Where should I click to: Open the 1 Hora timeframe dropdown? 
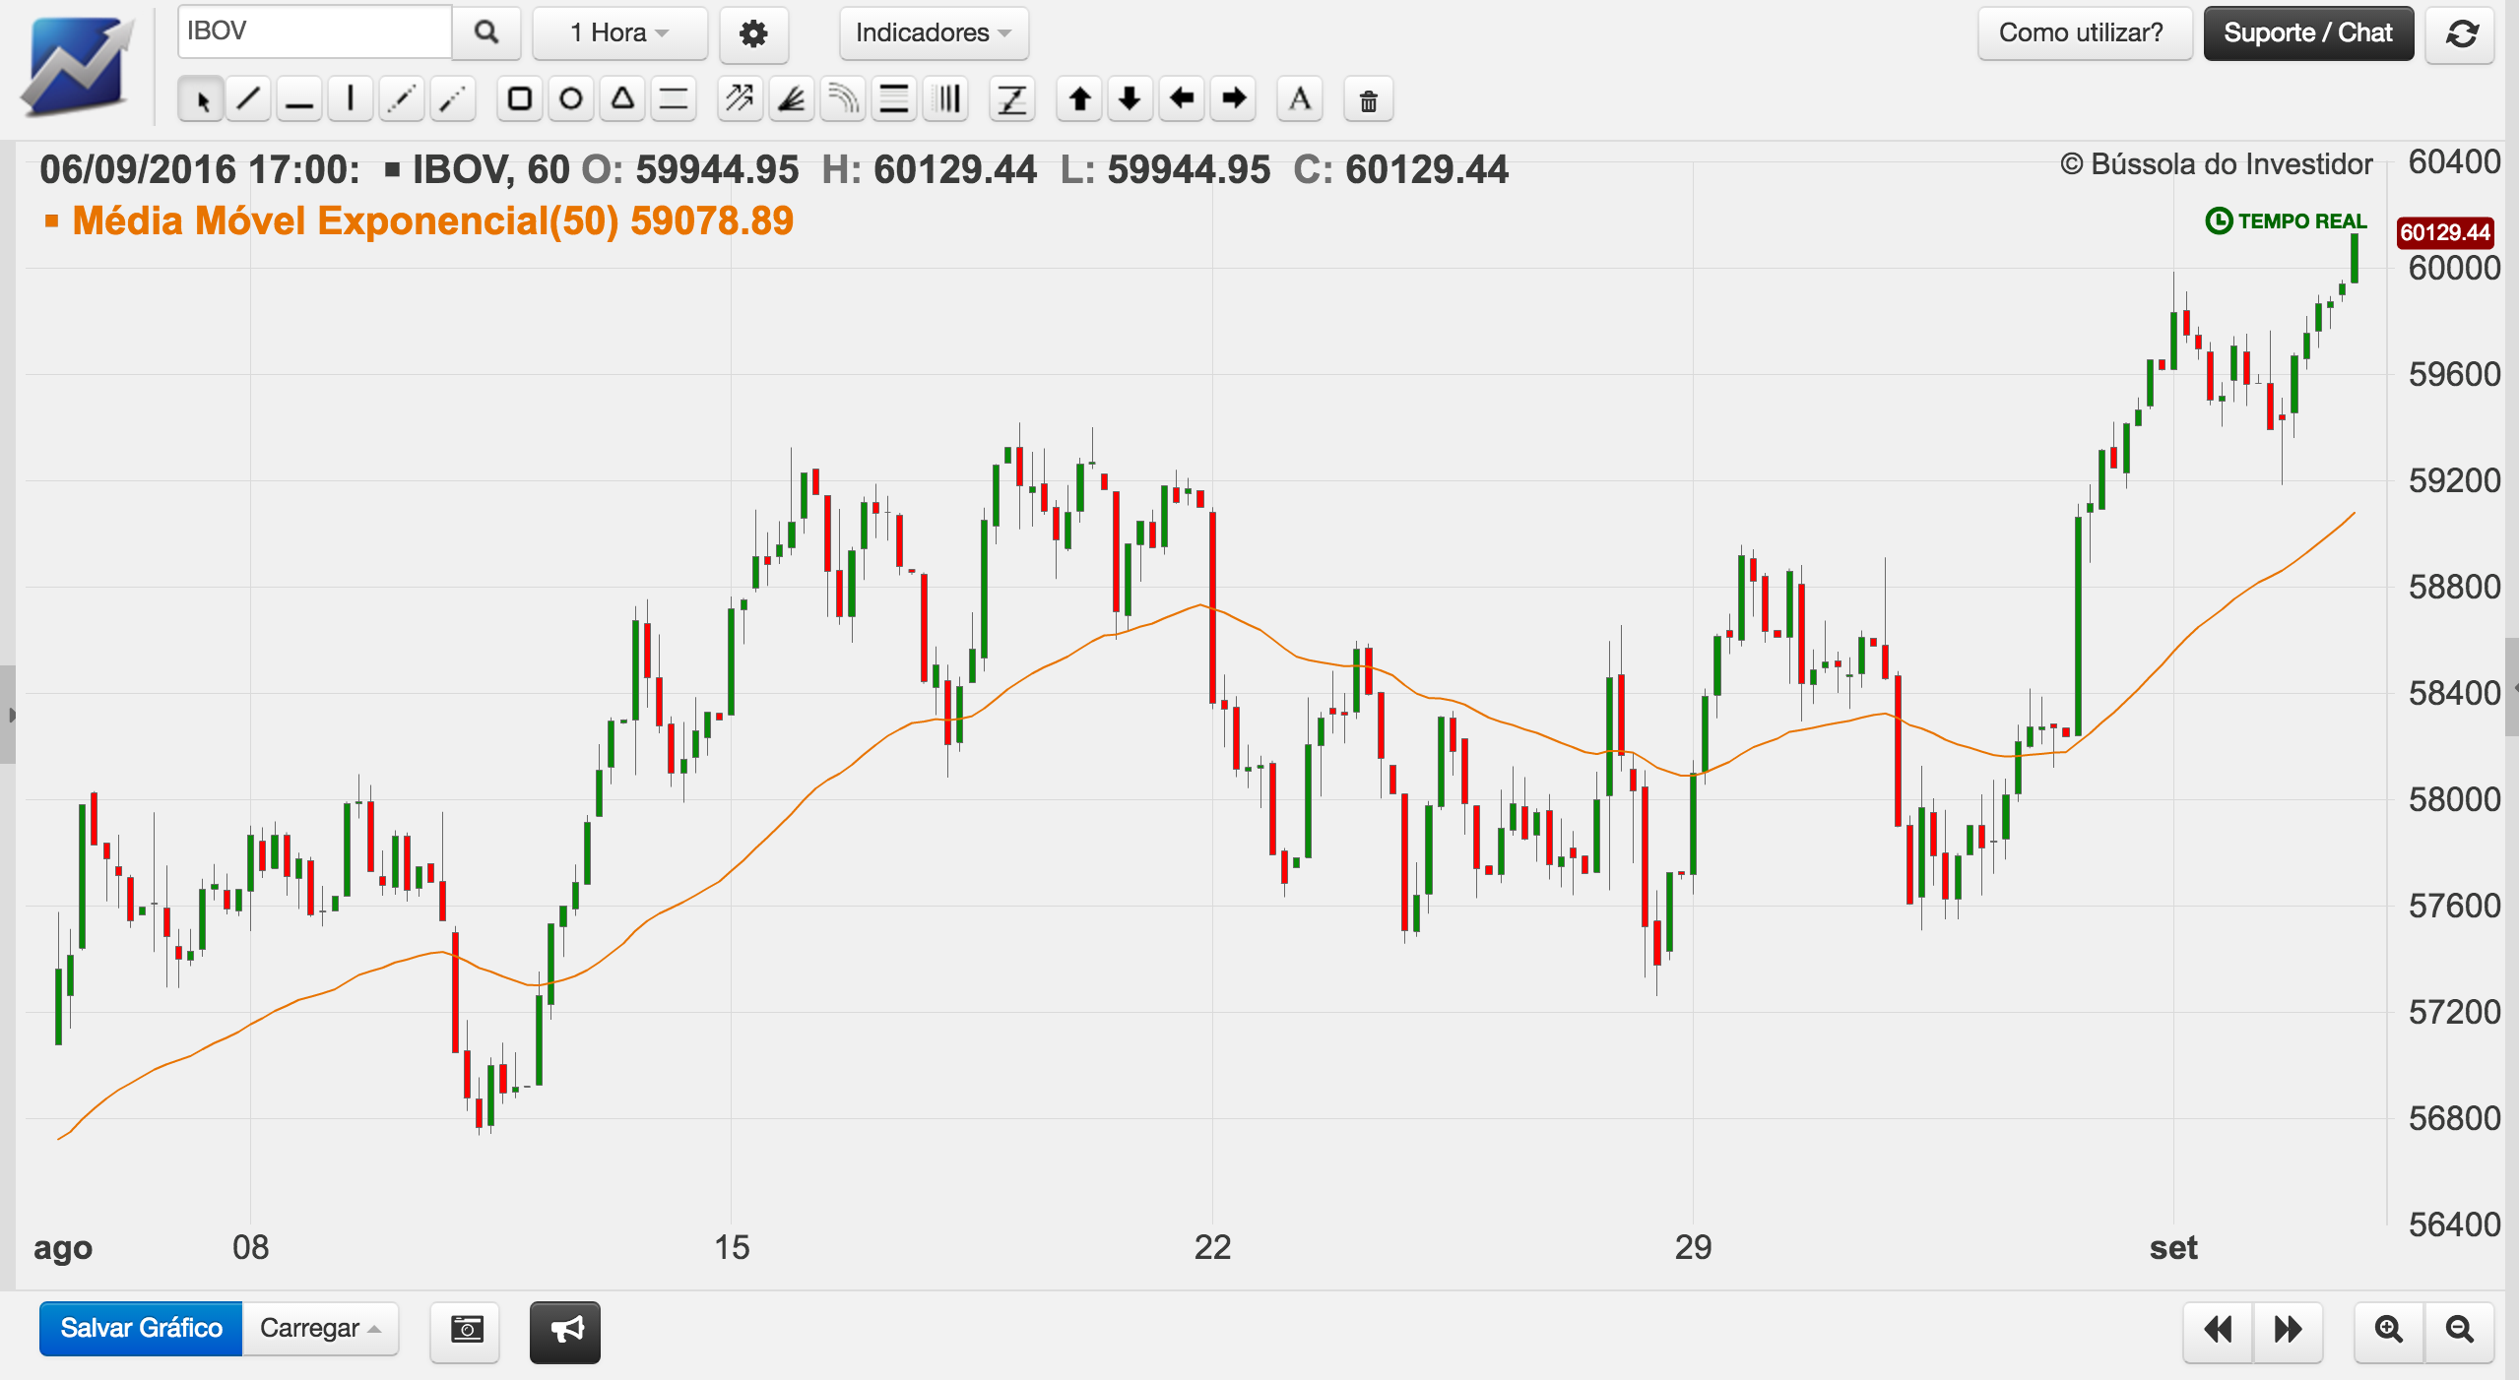pos(620,33)
